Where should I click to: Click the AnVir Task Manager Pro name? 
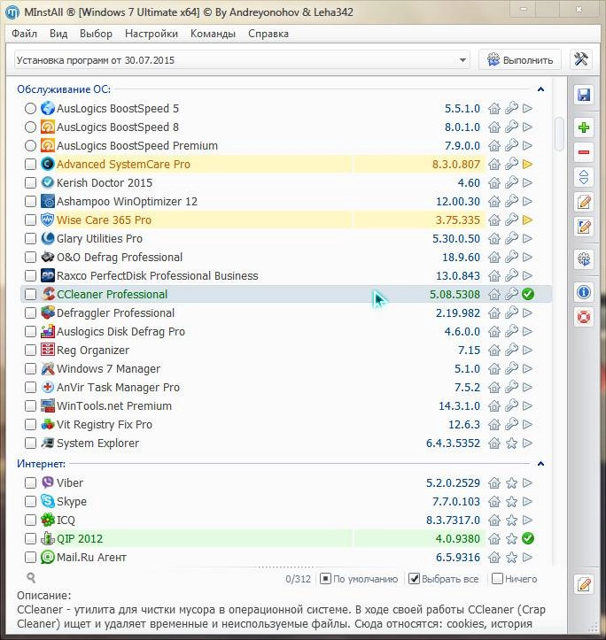[118, 388]
